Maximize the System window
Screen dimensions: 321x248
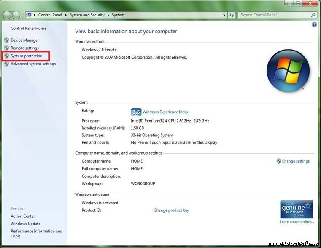click(x=298, y=3)
